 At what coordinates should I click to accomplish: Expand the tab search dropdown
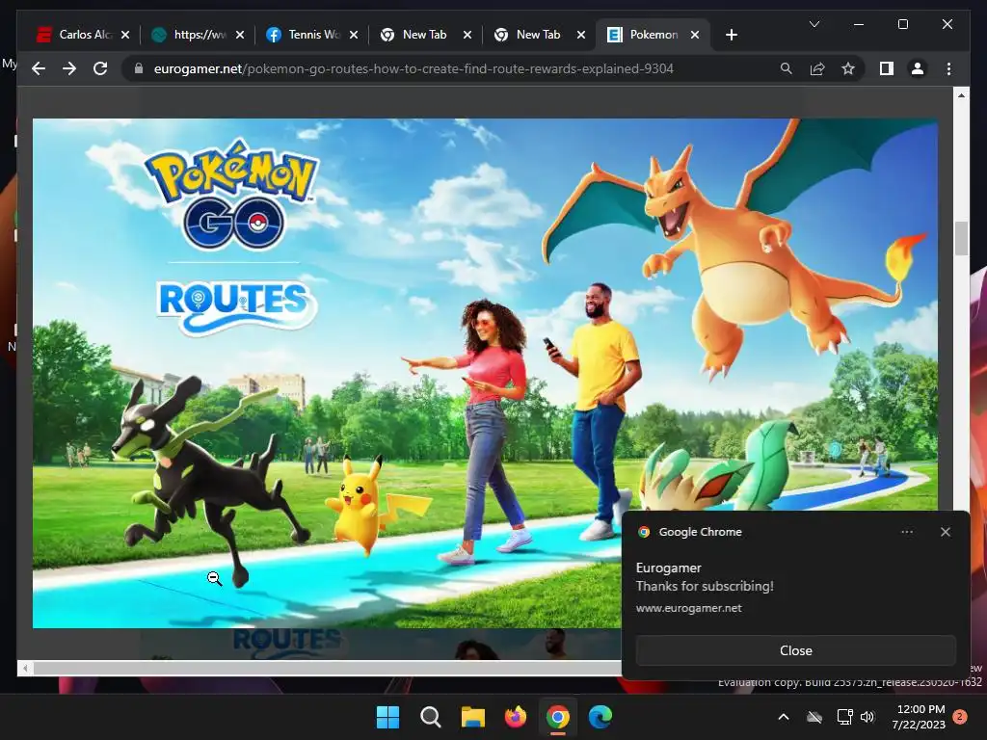point(814,24)
